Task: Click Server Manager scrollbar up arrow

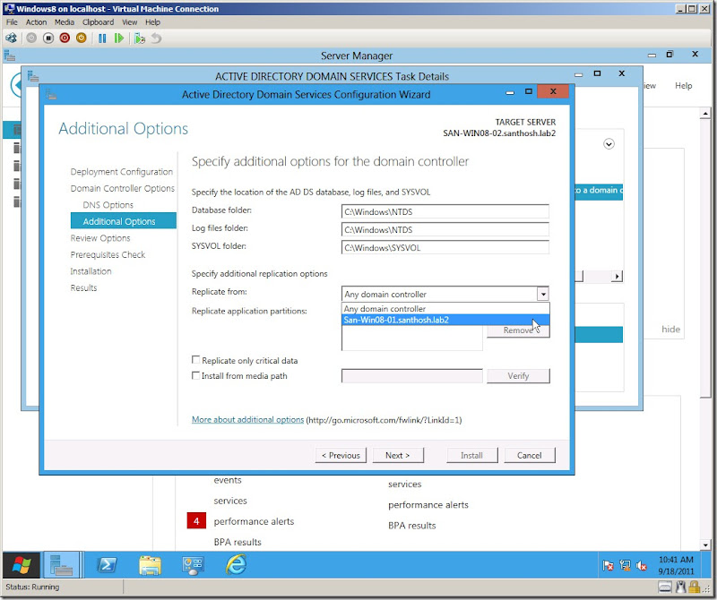Action: pos(704,114)
